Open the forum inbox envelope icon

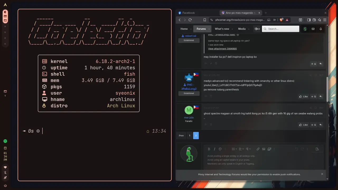[313, 29]
